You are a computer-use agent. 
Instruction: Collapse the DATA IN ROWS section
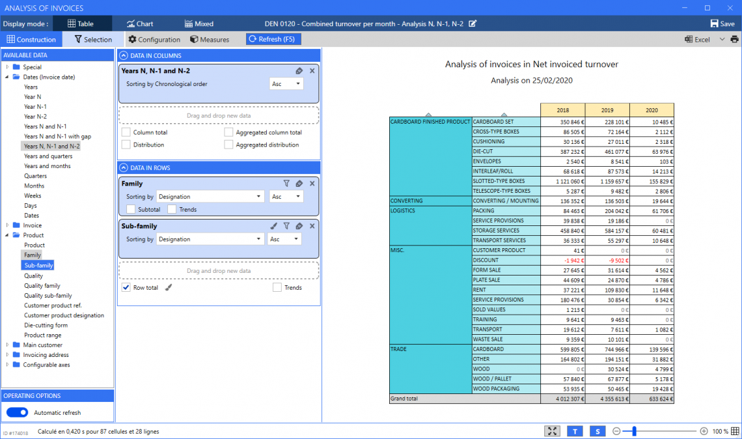coord(124,167)
